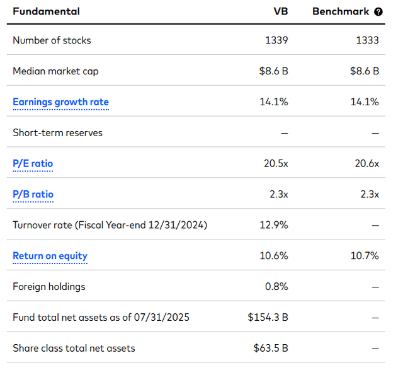Click the Benchmark help question mark icon
This screenshot has width=403, height=370.
[x=378, y=12]
